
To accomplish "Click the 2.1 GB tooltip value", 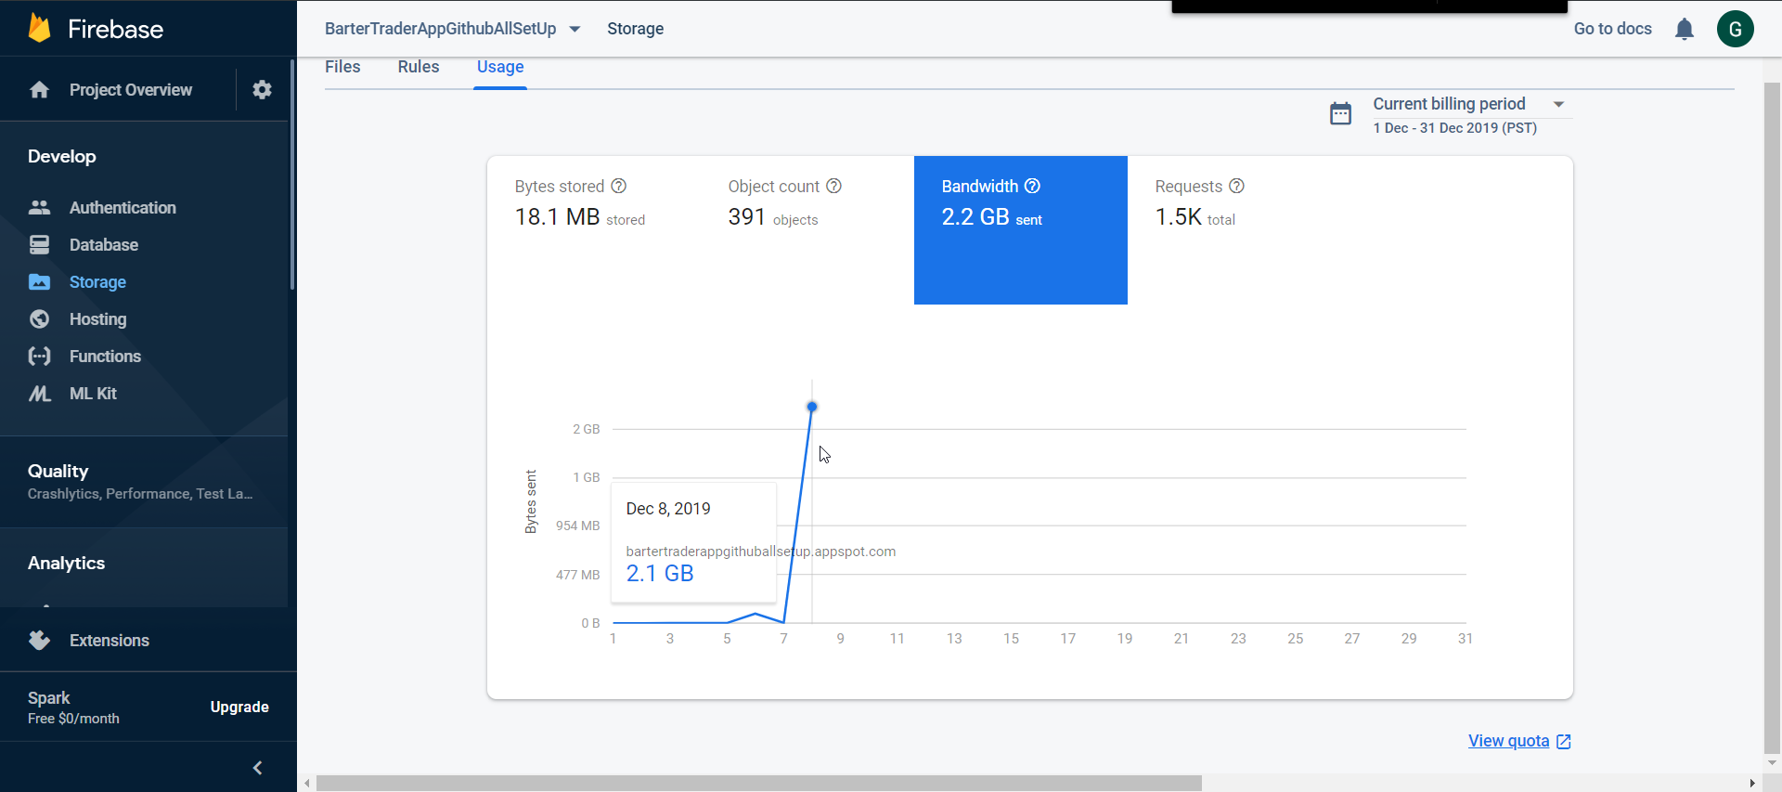I will coord(660,574).
